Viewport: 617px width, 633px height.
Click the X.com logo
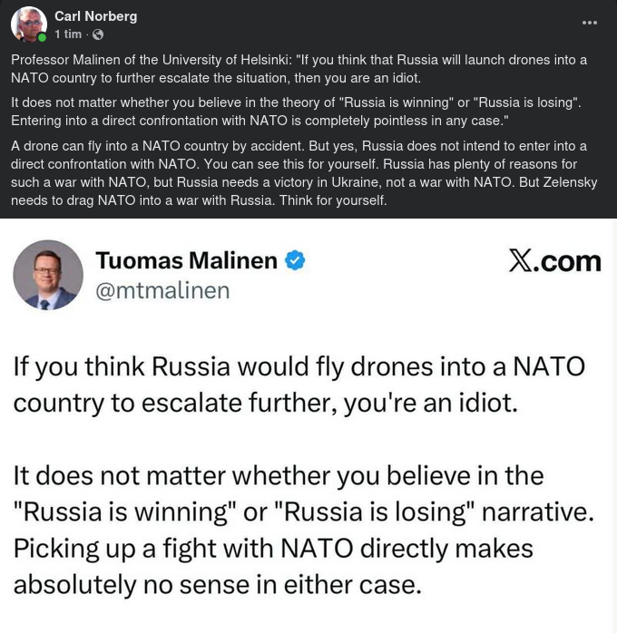554,261
